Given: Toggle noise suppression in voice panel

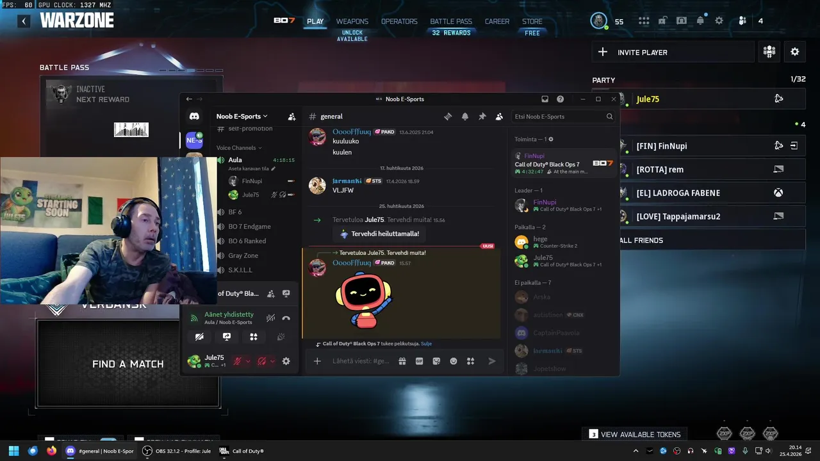Looking at the screenshot, I should coord(271,318).
